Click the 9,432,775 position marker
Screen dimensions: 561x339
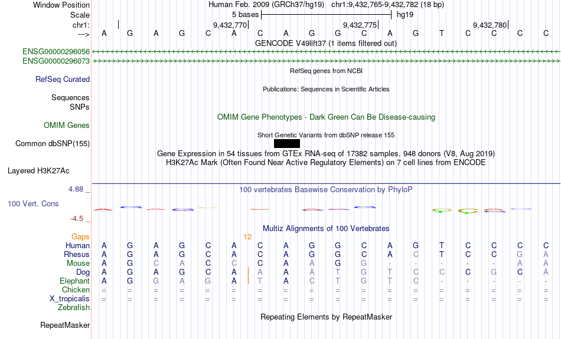point(360,25)
